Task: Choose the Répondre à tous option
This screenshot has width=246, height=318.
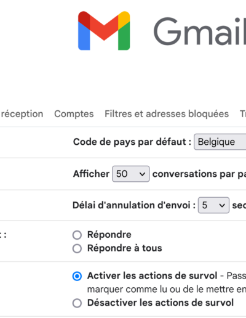Action: click(x=77, y=248)
